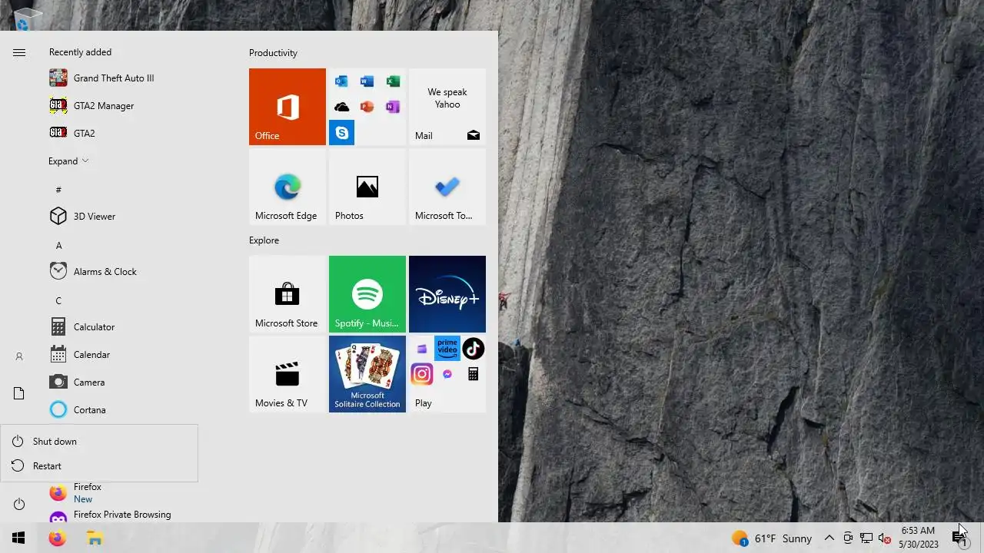The height and width of the screenshot is (553, 984).
Task: Open the Office tile
Action: click(288, 107)
